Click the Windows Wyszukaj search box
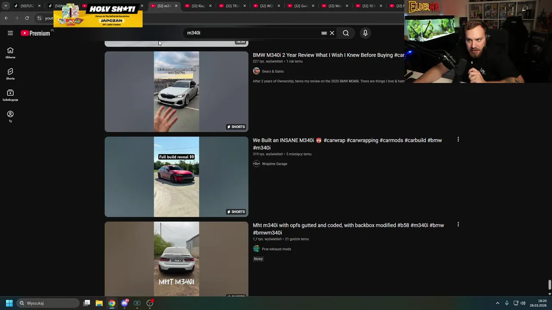The image size is (552, 310). (48, 303)
